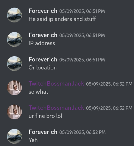The width and height of the screenshot is (134, 146).
Task: Select the Foreverich username above "Or location"
Action: tap(43, 60)
